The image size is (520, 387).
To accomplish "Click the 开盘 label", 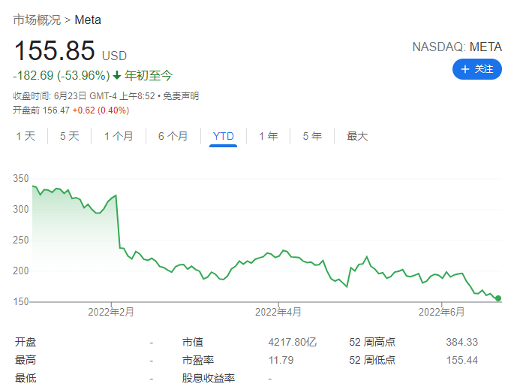I will pyautogui.click(x=26, y=342).
